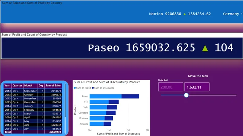
Task: Click the total sales value 40609239
Action: [x=55, y=132]
